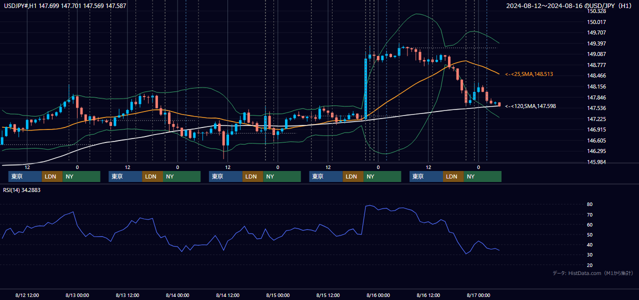Click price axis value 147.225

(597, 119)
